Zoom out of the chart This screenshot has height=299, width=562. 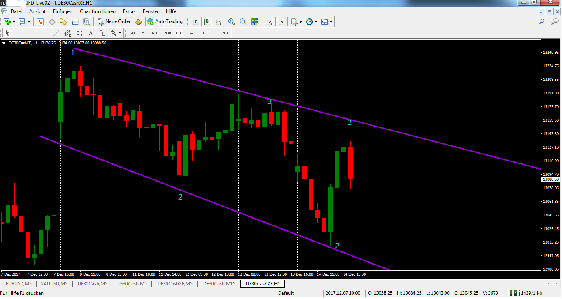243,21
